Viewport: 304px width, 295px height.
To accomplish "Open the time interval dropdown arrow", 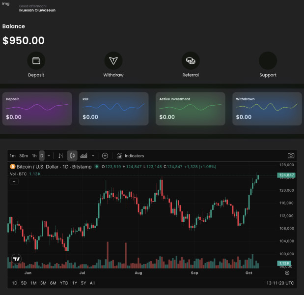I will pyautogui.click(x=49, y=156).
